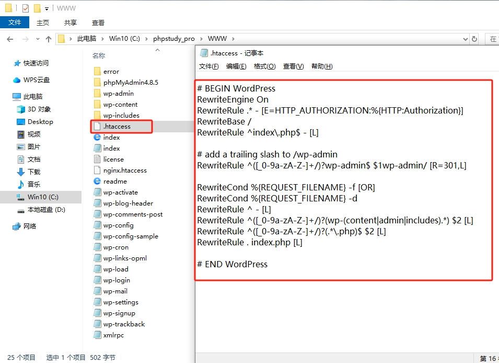Image resolution: width=499 pixels, height=363 pixels.
Task: Select the phpMyAdmin4.8.5 folder icon
Action: click(x=97, y=82)
